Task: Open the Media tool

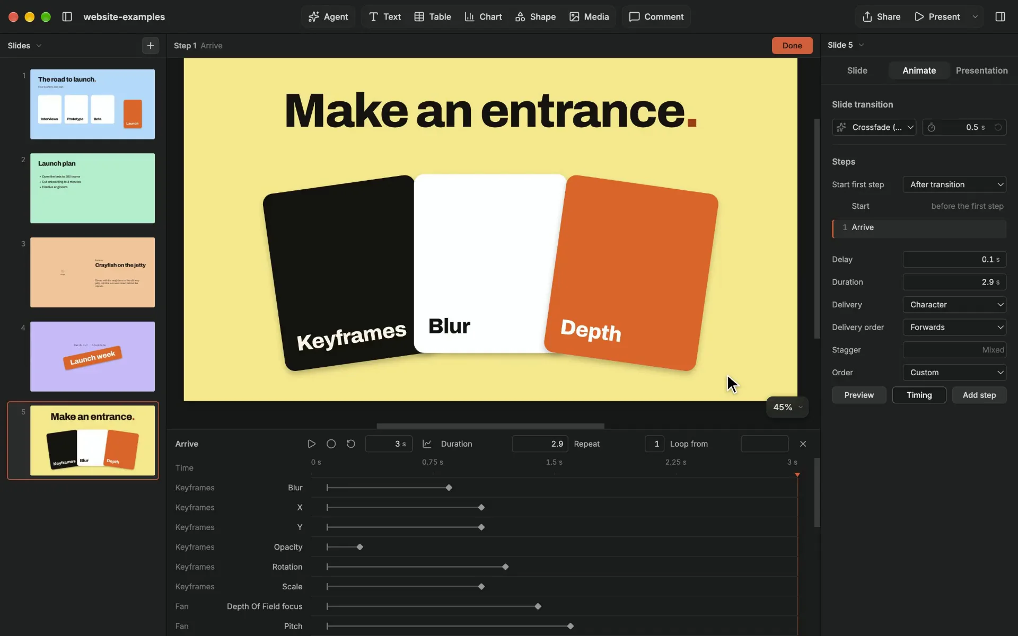Action: (x=589, y=16)
